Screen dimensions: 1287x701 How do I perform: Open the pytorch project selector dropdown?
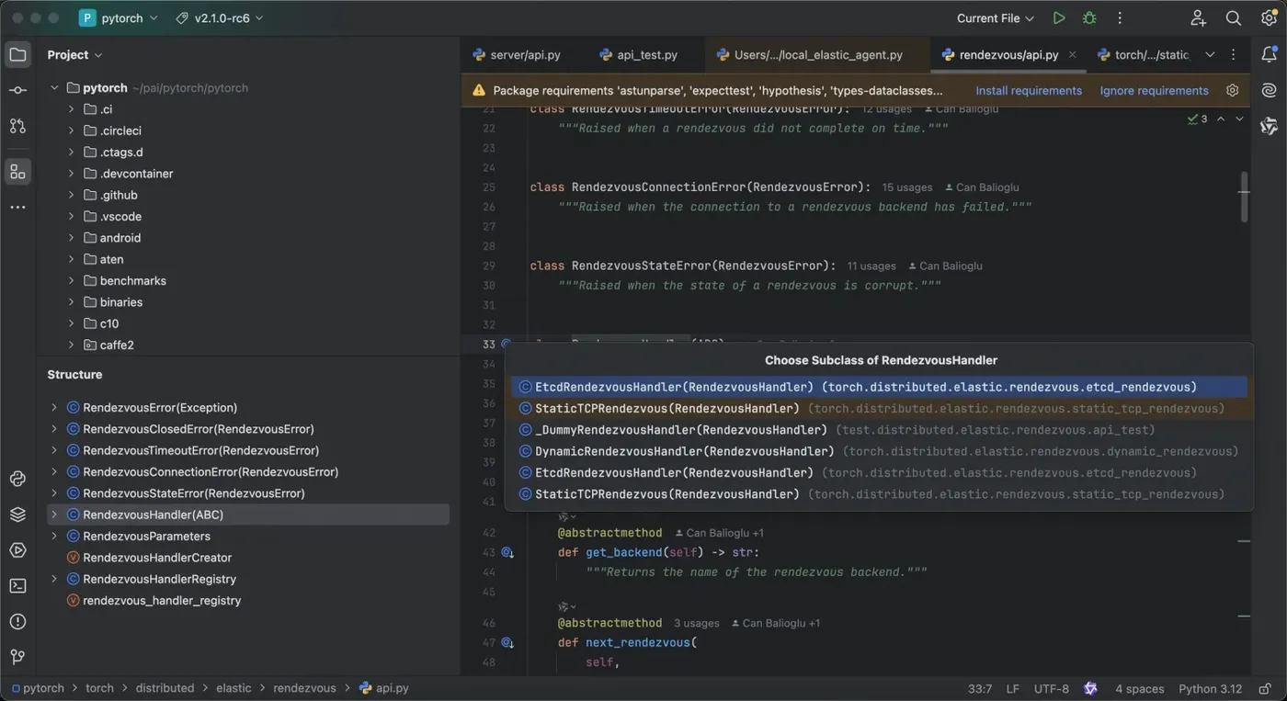(118, 18)
